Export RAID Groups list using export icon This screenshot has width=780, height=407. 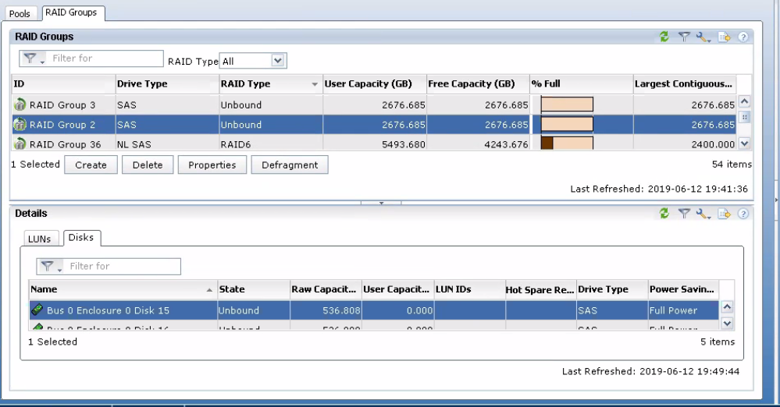725,37
